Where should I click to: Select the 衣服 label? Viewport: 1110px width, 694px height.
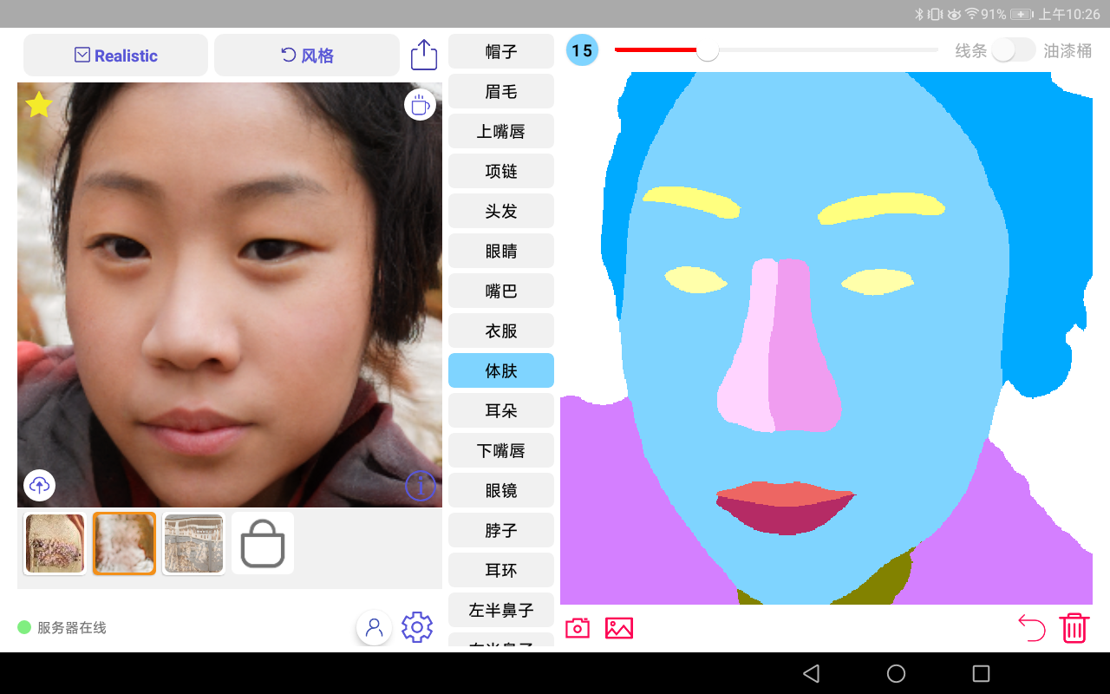pos(501,331)
